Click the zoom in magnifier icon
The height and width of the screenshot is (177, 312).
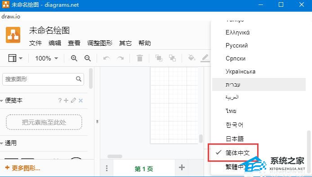click(x=74, y=58)
